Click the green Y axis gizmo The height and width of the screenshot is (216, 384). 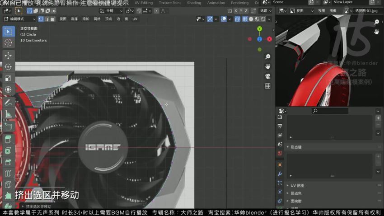(260, 29)
